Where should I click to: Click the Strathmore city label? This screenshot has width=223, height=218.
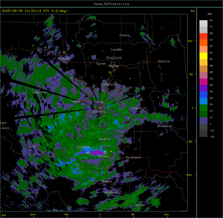[133, 157]
